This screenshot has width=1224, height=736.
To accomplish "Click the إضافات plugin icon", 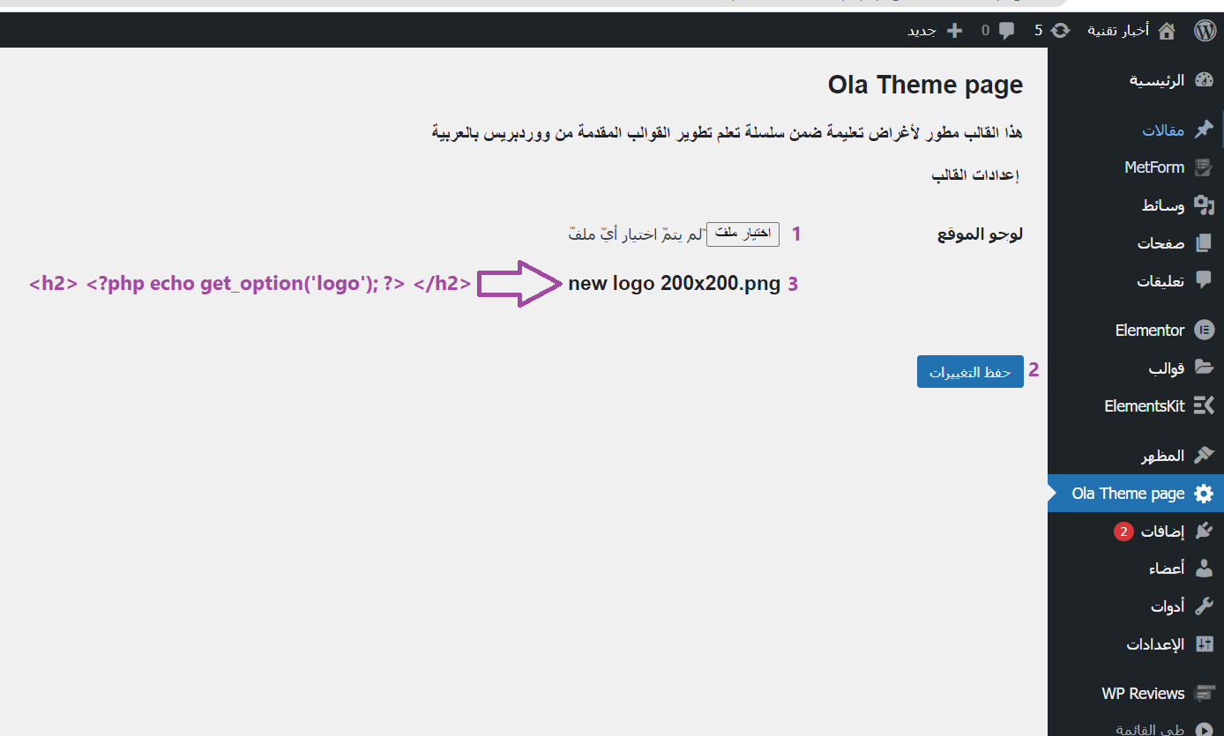I will coord(1204,531).
